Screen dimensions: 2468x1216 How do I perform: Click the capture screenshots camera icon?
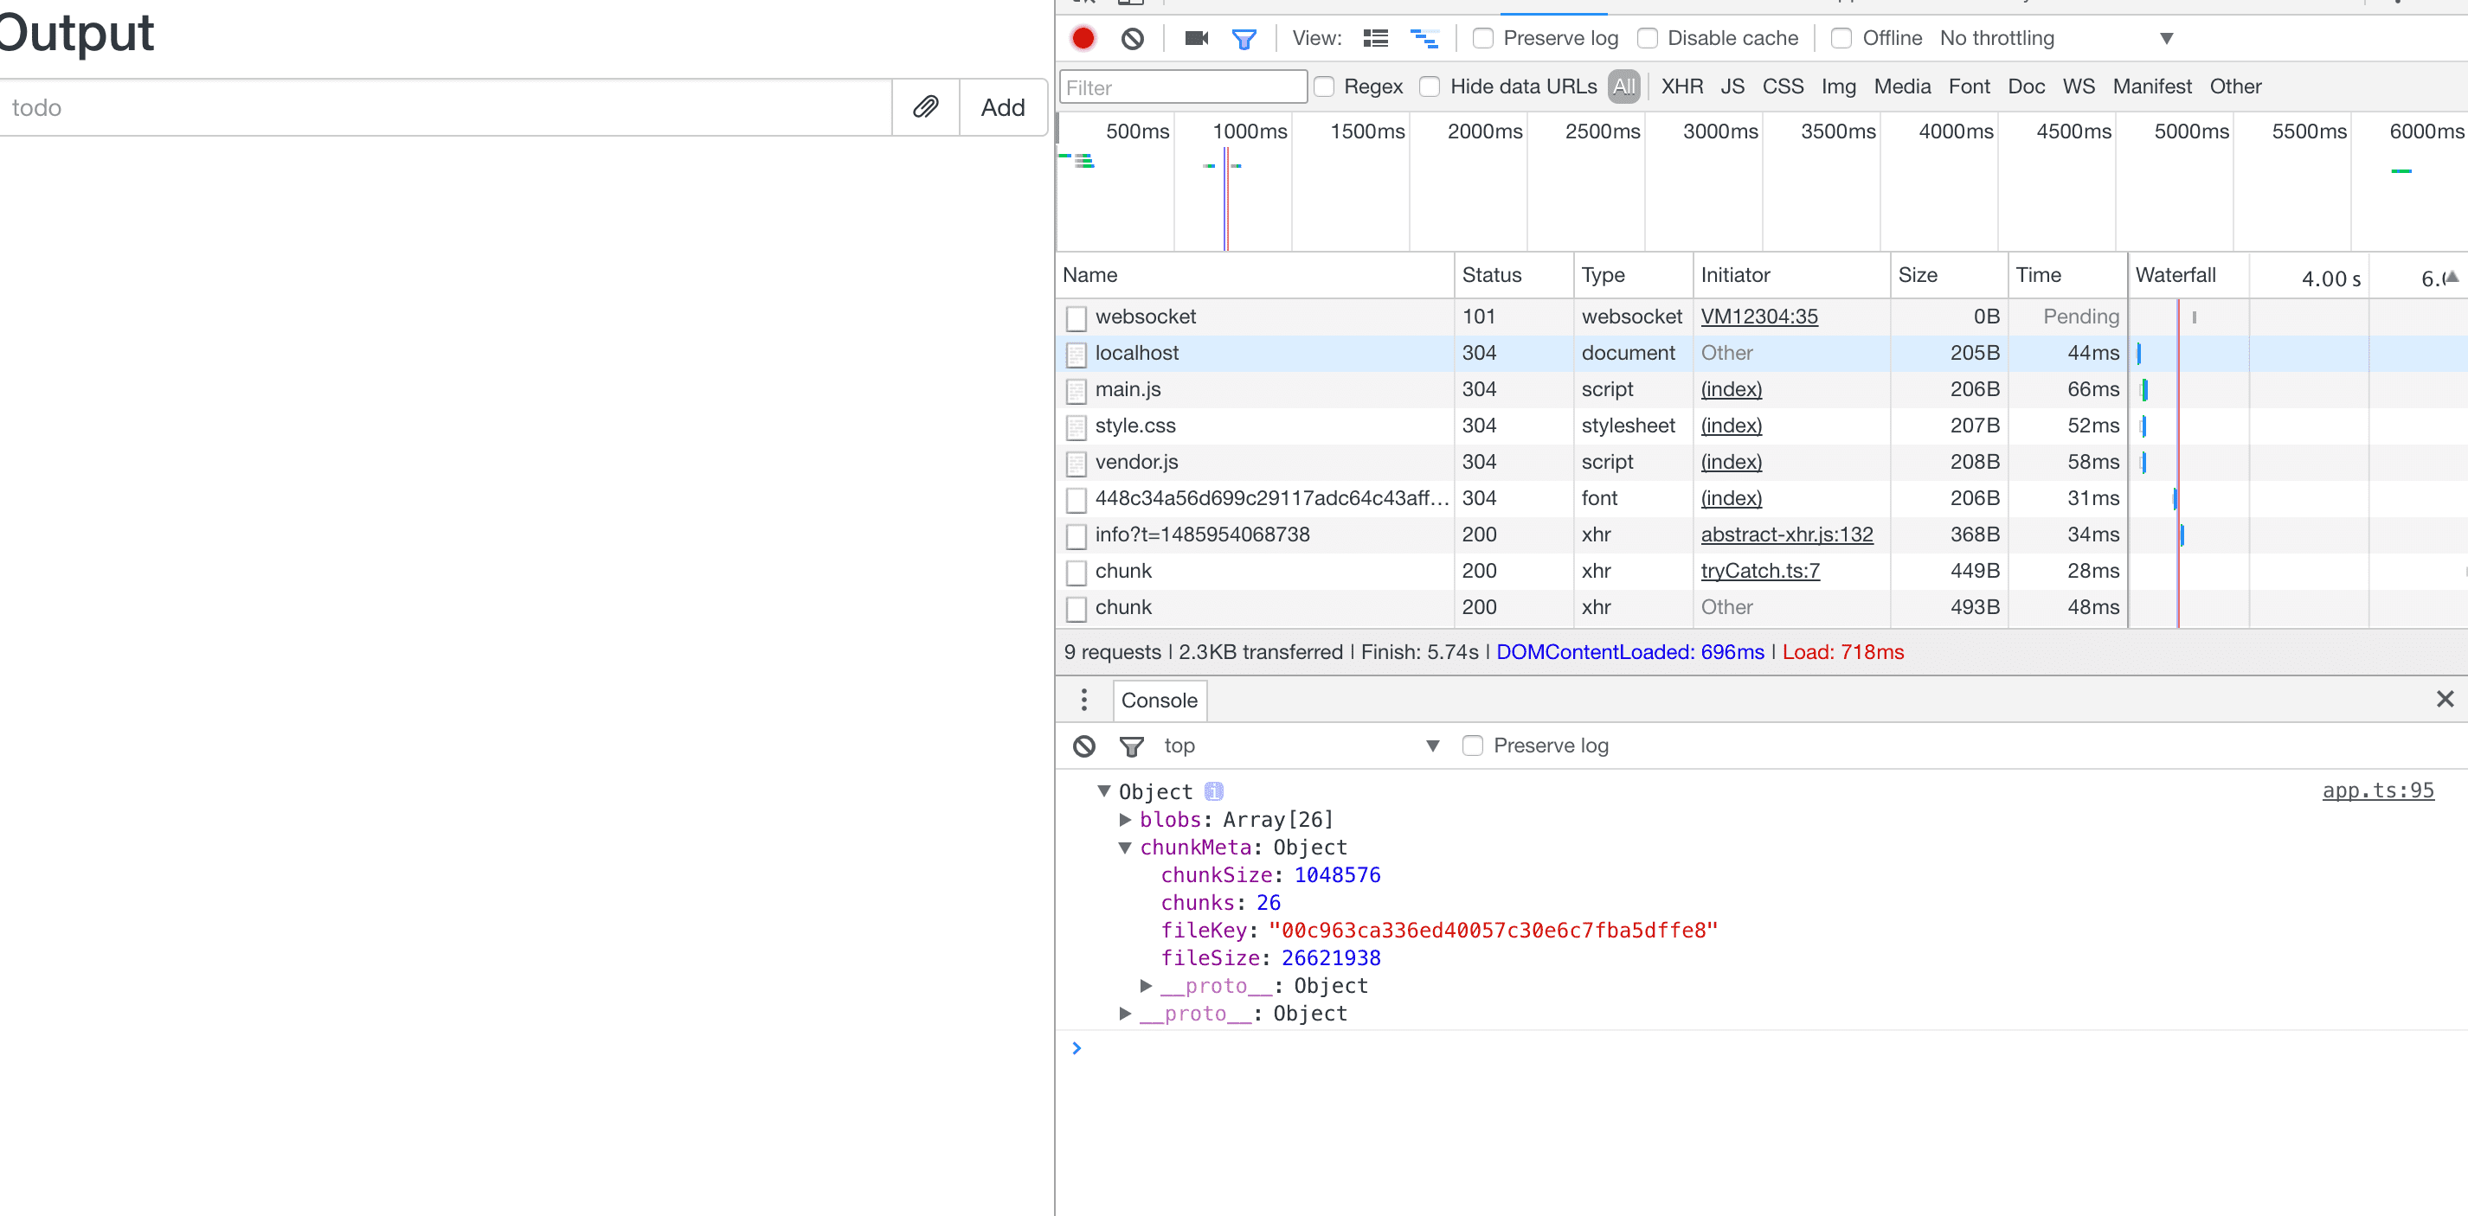(1196, 38)
